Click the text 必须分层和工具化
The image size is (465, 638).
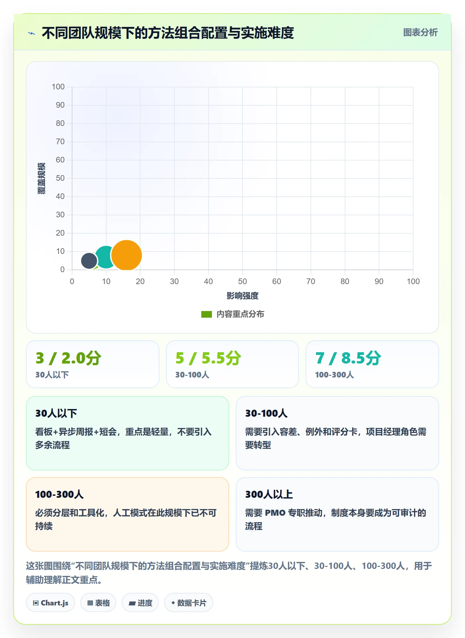tap(70, 513)
